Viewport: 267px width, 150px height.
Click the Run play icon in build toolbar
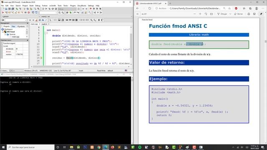[46, 9]
